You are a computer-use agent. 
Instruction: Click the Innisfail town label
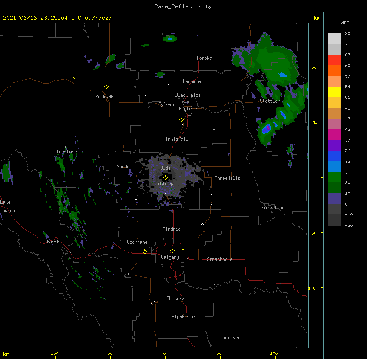(177, 139)
